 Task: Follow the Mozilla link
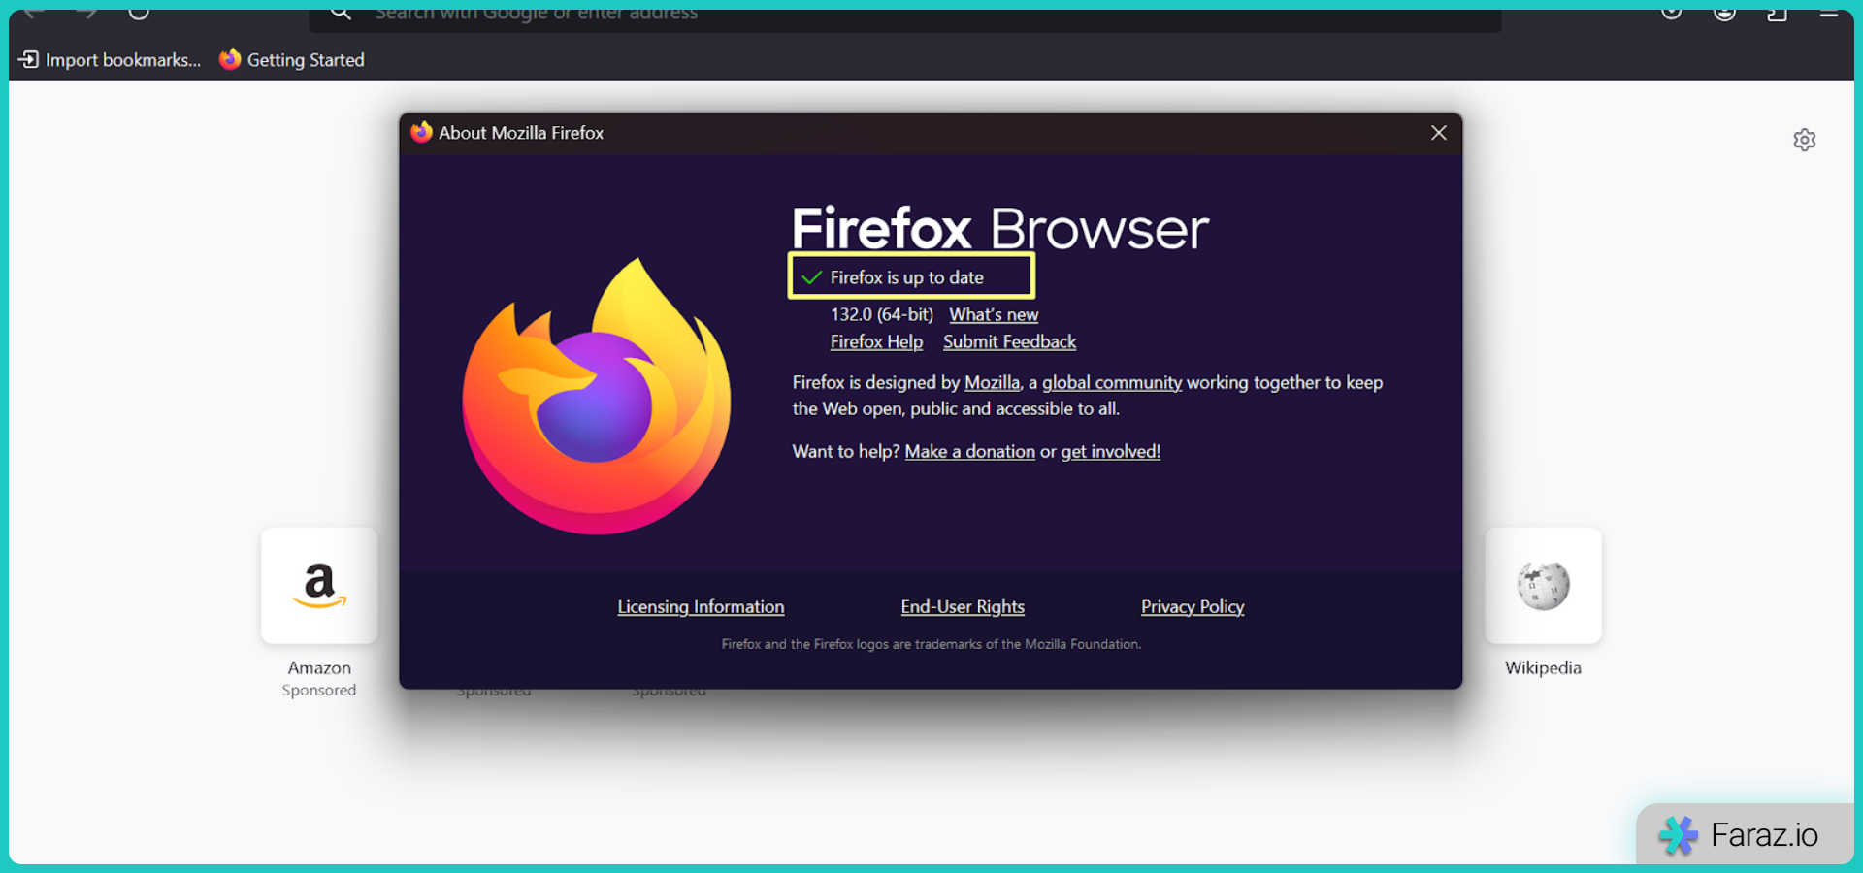click(x=992, y=382)
